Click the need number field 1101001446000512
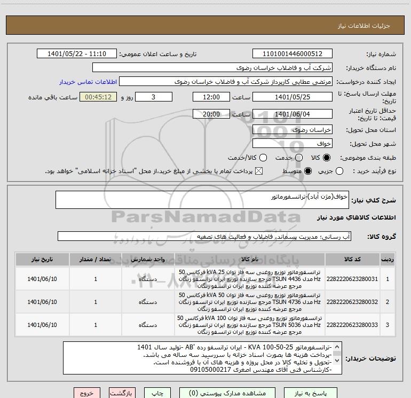Screen dimensions: 411x398 (x=293, y=54)
